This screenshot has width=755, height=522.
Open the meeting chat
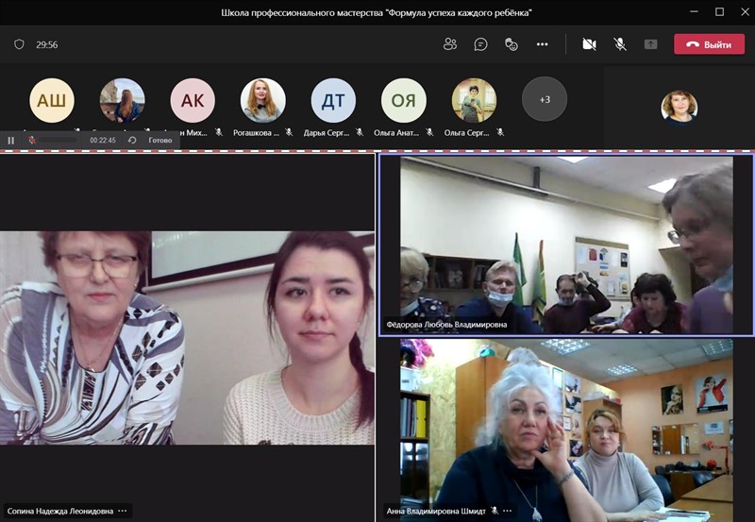pyautogui.click(x=480, y=44)
